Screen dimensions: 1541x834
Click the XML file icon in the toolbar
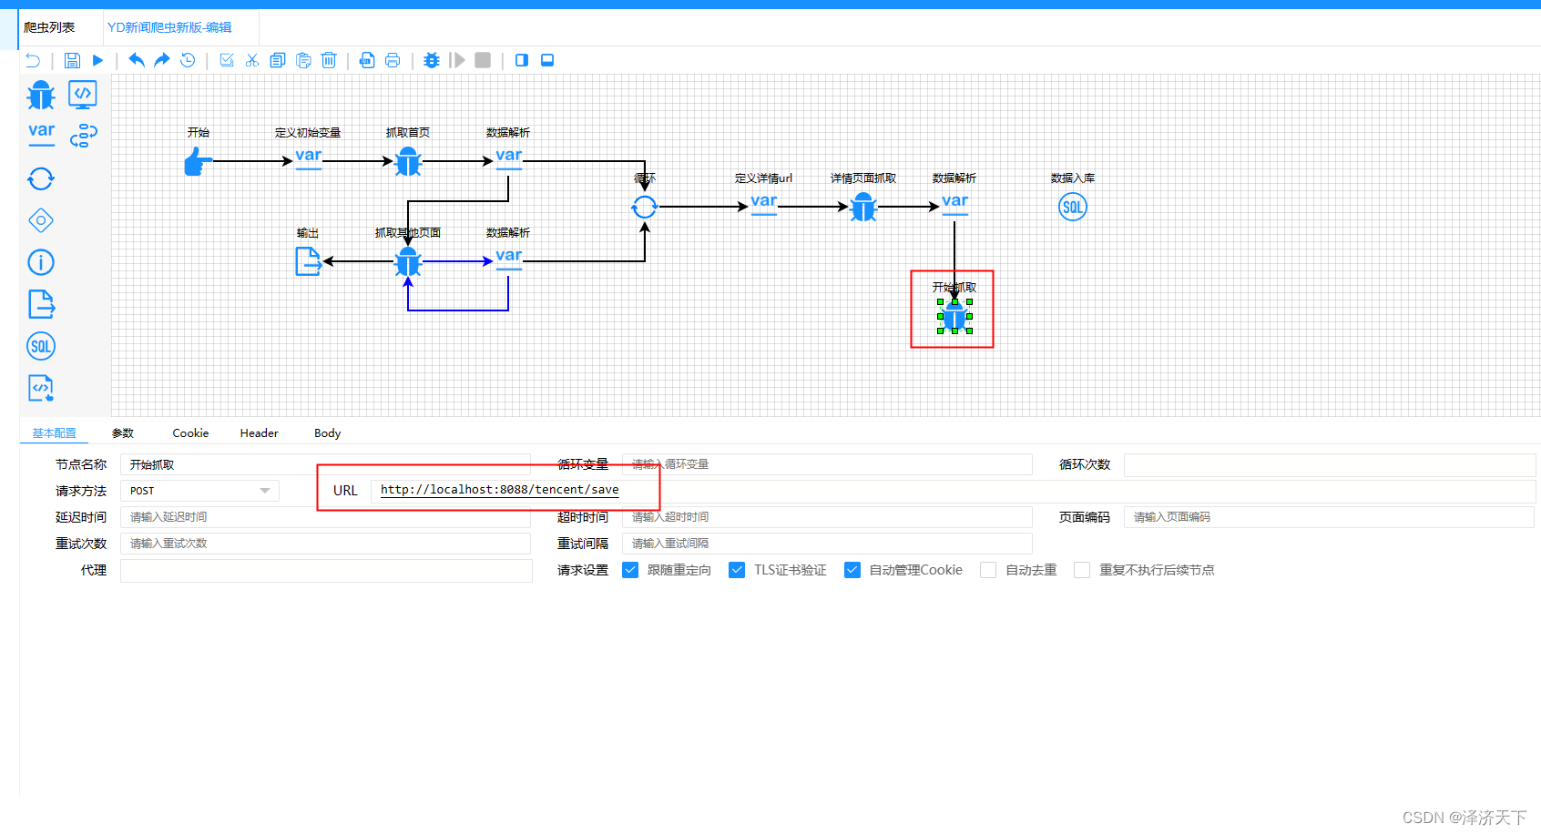pyautogui.click(x=367, y=60)
